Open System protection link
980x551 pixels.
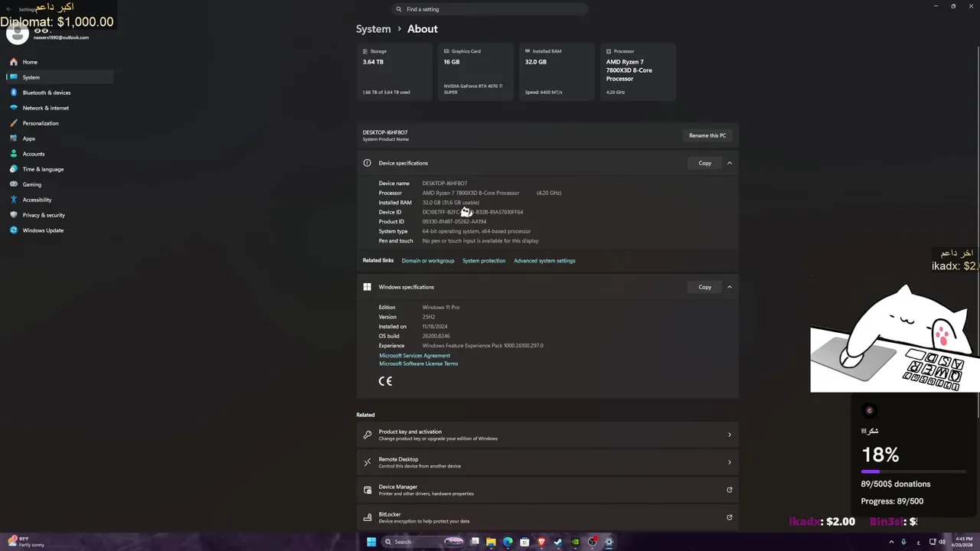click(x=484, y=261)
